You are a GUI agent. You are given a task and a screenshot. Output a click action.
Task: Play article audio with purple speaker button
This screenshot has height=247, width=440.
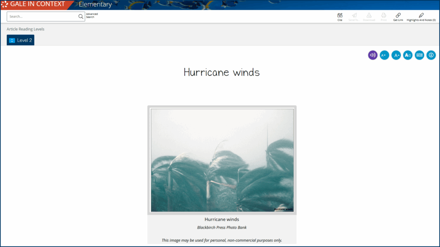[x=373, y=55]
